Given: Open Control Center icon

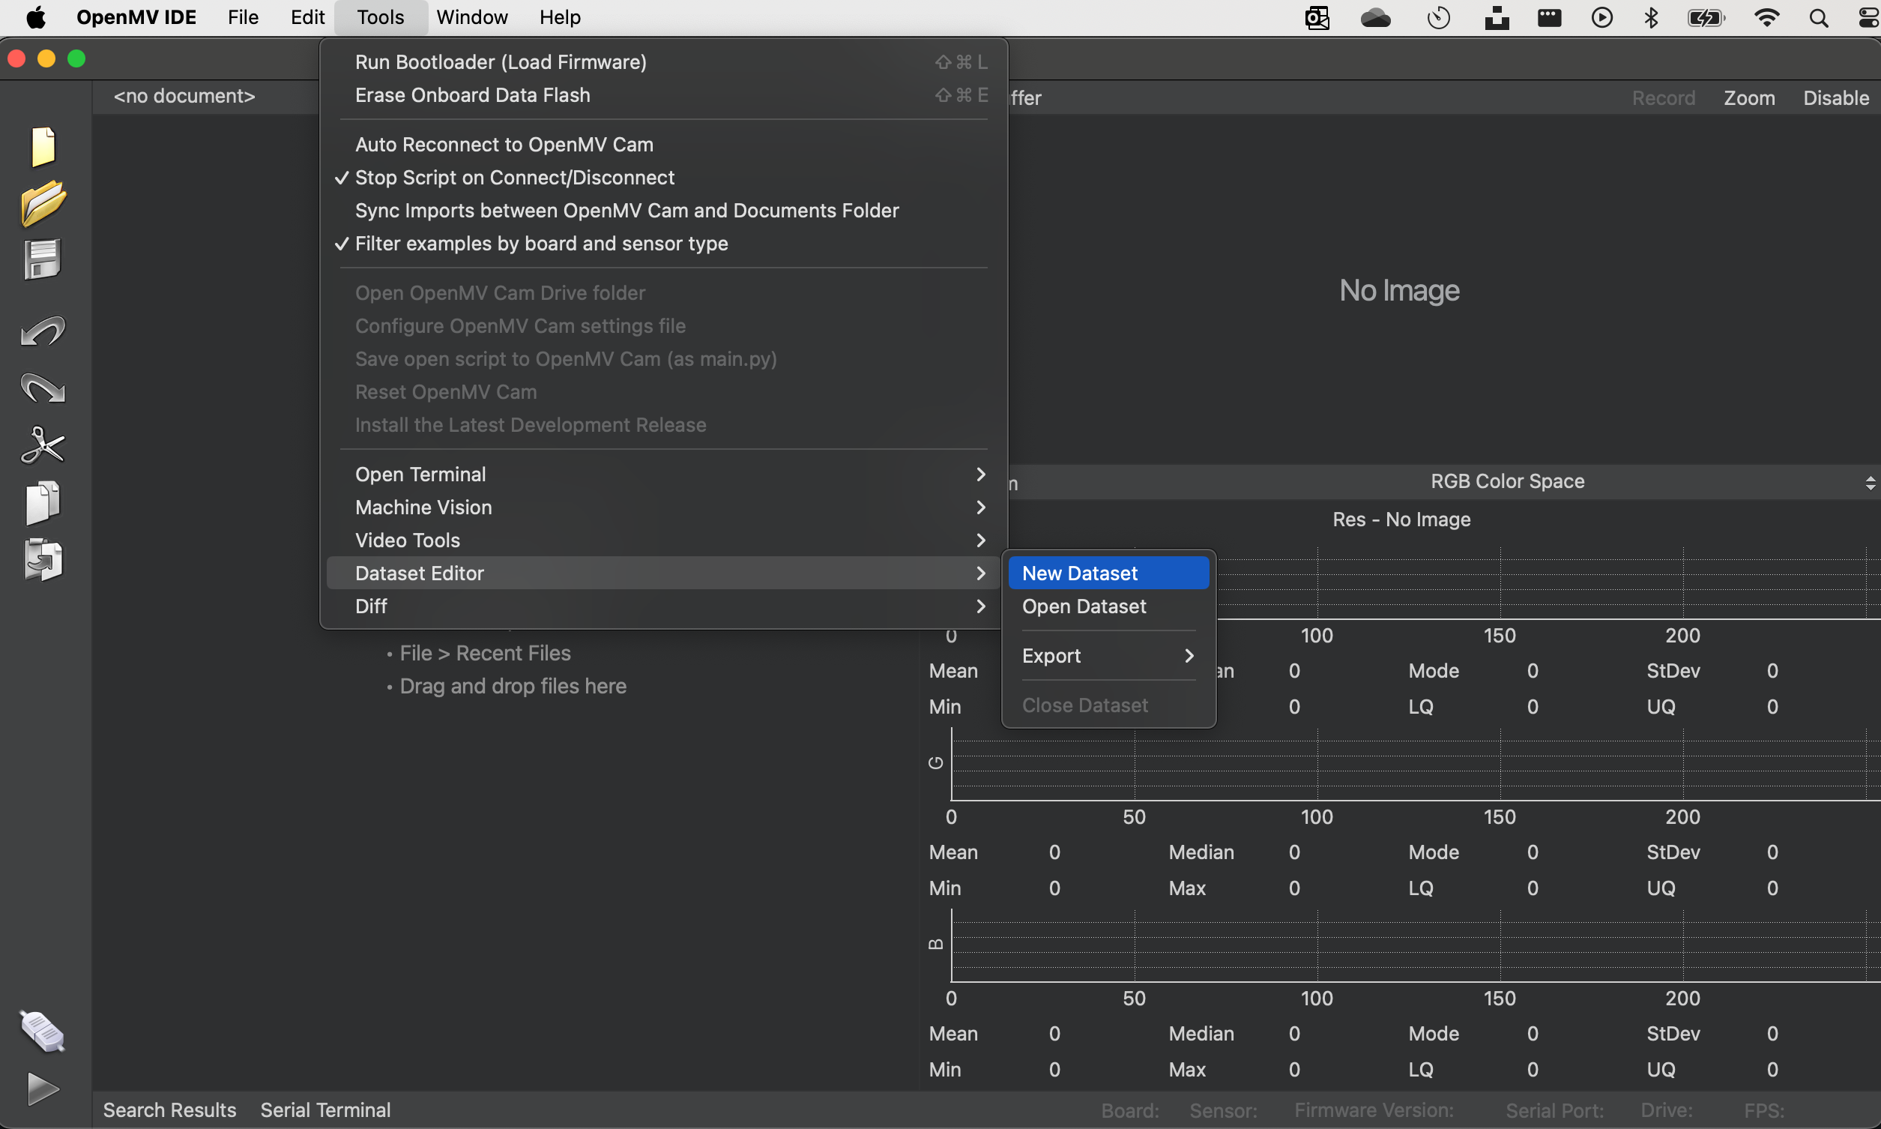Looking at the screenshot, I should point(1869,17).
